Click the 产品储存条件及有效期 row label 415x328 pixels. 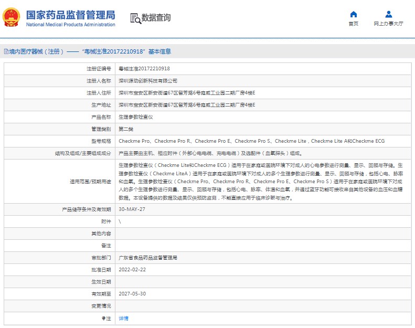[87, 209]
